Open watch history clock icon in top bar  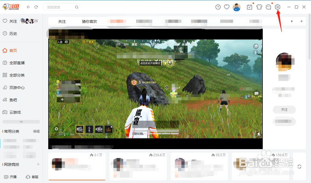(x=218, y=7)
